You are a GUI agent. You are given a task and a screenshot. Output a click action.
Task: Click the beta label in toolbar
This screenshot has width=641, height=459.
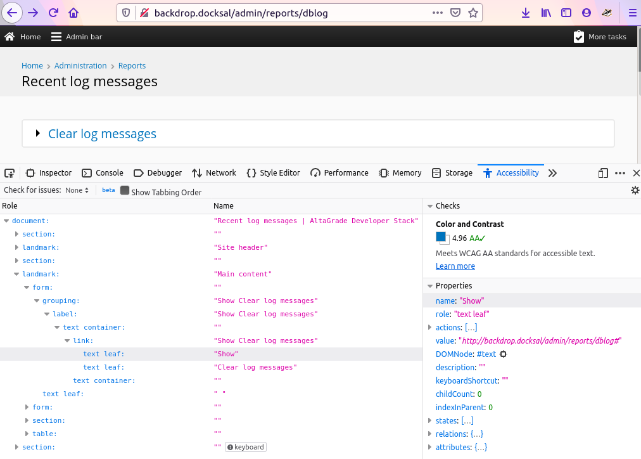click(108, 190)
